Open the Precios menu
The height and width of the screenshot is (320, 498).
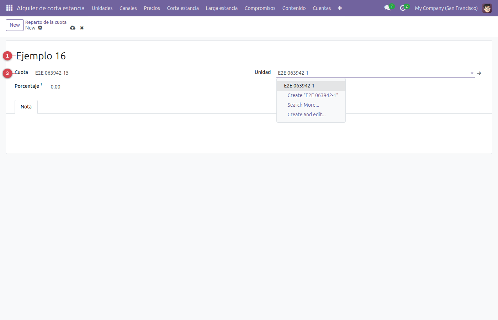[x=152, y=8]
